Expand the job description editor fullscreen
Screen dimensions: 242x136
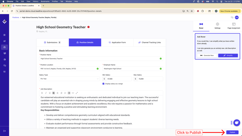pyautogui.click(x=77, y=93)
